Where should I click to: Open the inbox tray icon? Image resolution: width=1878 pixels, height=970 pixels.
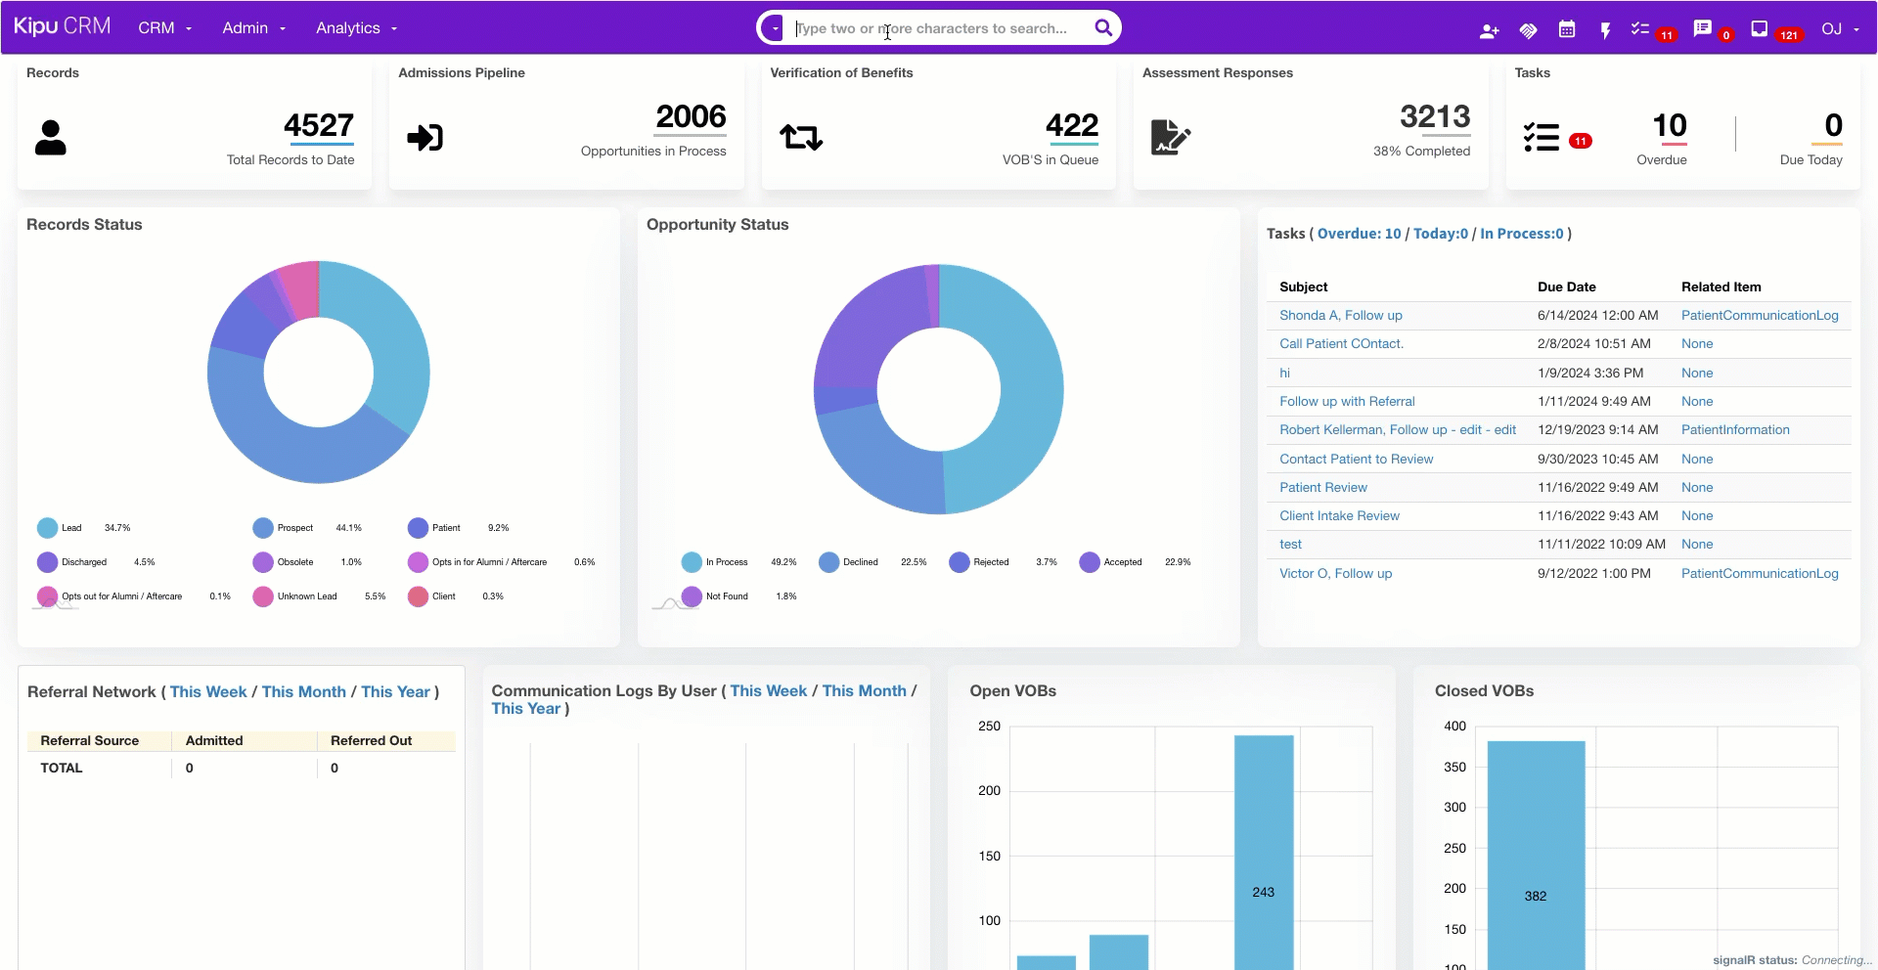point(1759,29)
